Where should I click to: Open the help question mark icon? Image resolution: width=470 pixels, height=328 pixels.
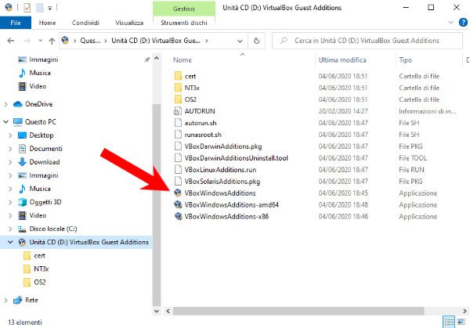[x=463, y=23]
